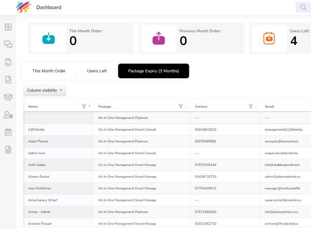Select the Akhil Gupta row name
This screenshot has width=311, height=229.
(37, 165)
